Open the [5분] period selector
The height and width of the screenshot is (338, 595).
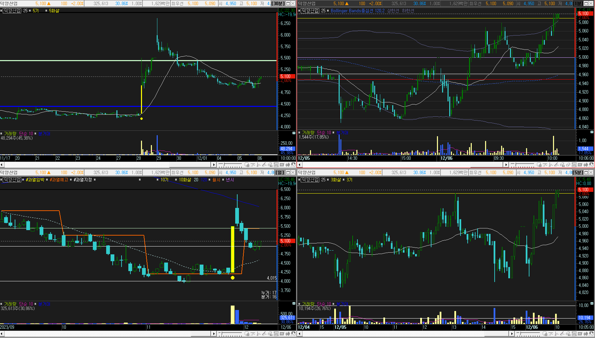(x=578, y=172)
